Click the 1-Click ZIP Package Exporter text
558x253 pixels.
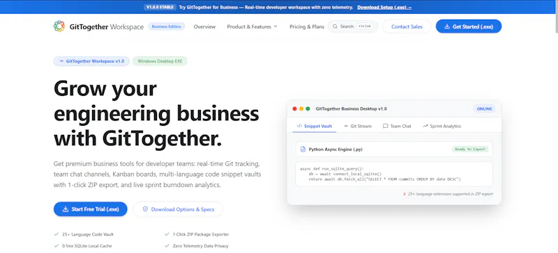tap(201, 234)
